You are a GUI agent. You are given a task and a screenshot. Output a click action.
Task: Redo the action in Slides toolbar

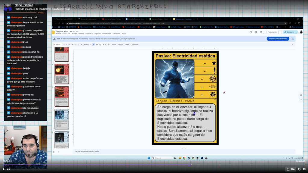pyautogui.click(x=72, y=44)
